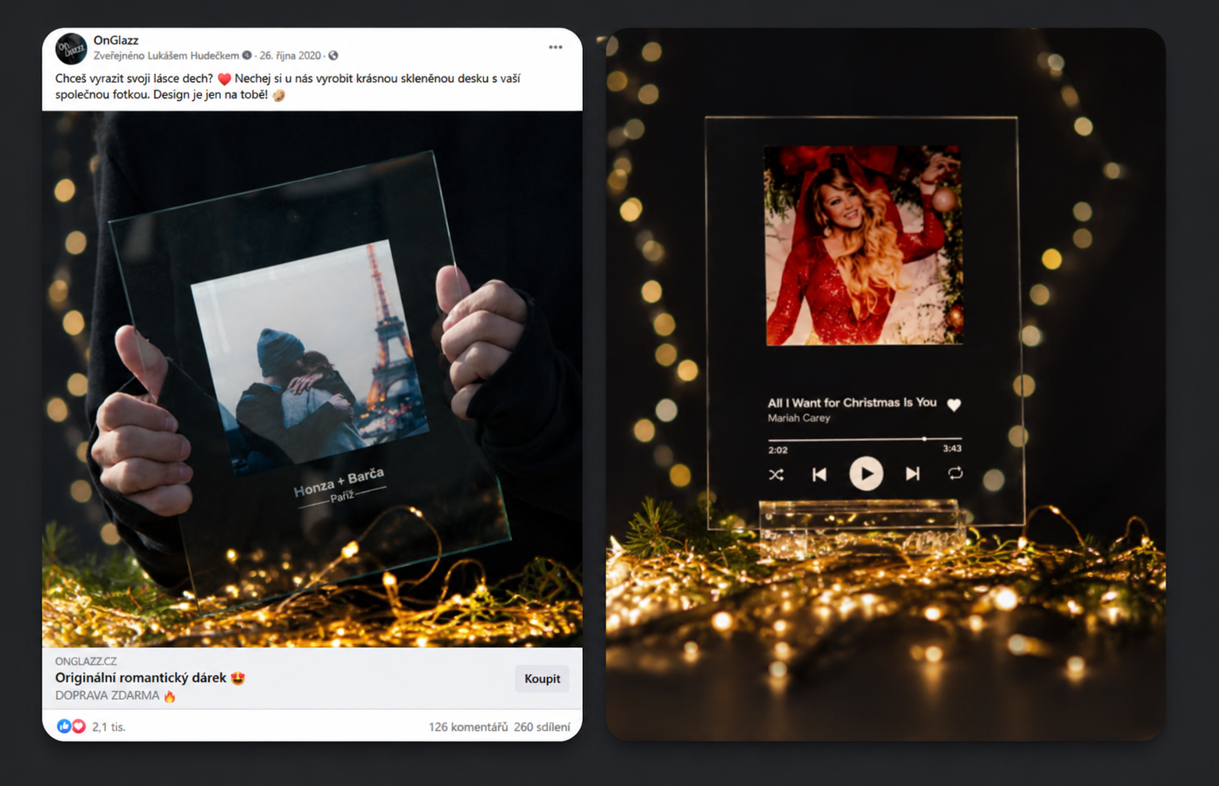Click the heart icon beside the song title

[954, 404]
